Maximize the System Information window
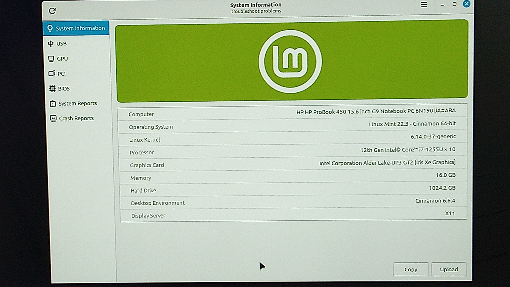The image size is (510, 287). click(x=455, y=4)
